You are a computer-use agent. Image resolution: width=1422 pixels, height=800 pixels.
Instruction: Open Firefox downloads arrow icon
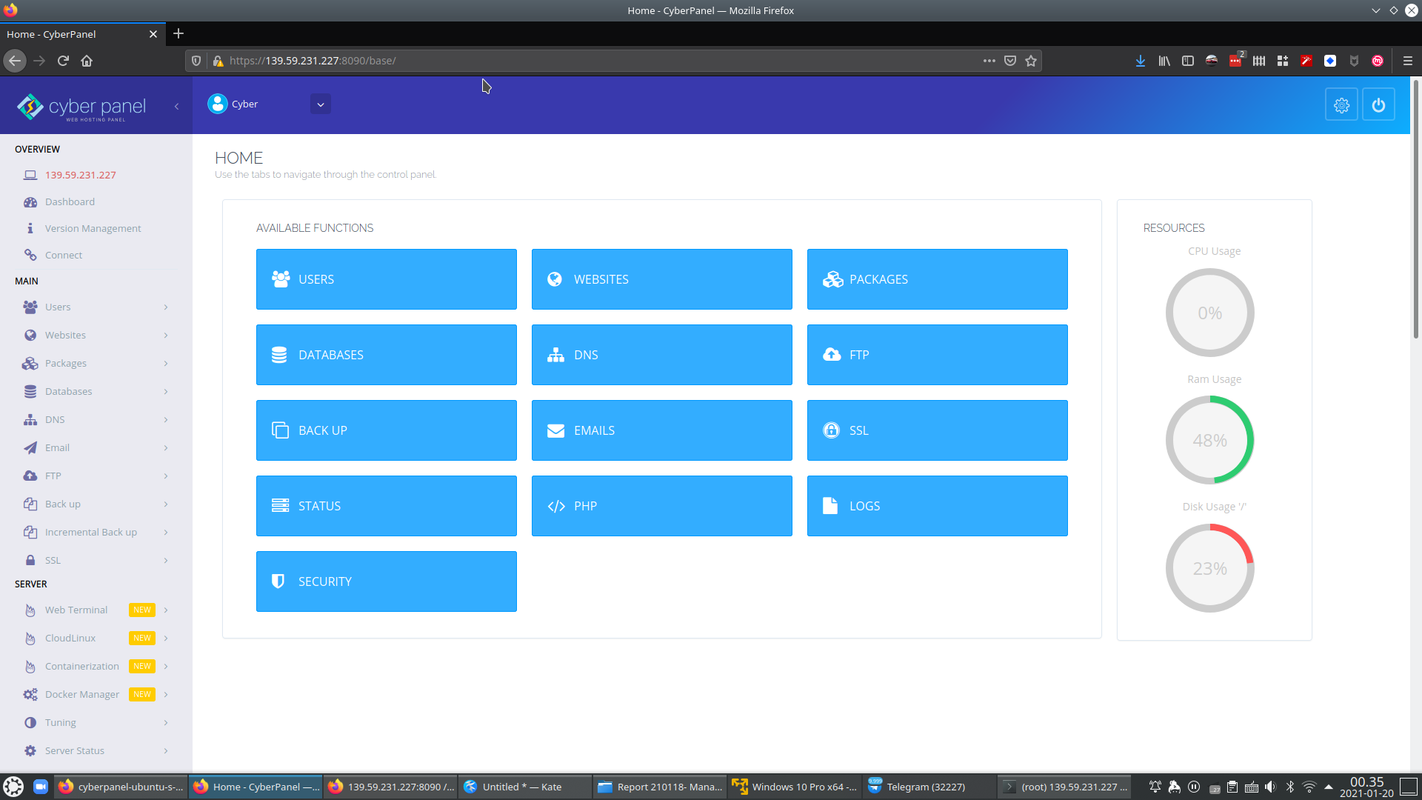[x=1141, y=61]
